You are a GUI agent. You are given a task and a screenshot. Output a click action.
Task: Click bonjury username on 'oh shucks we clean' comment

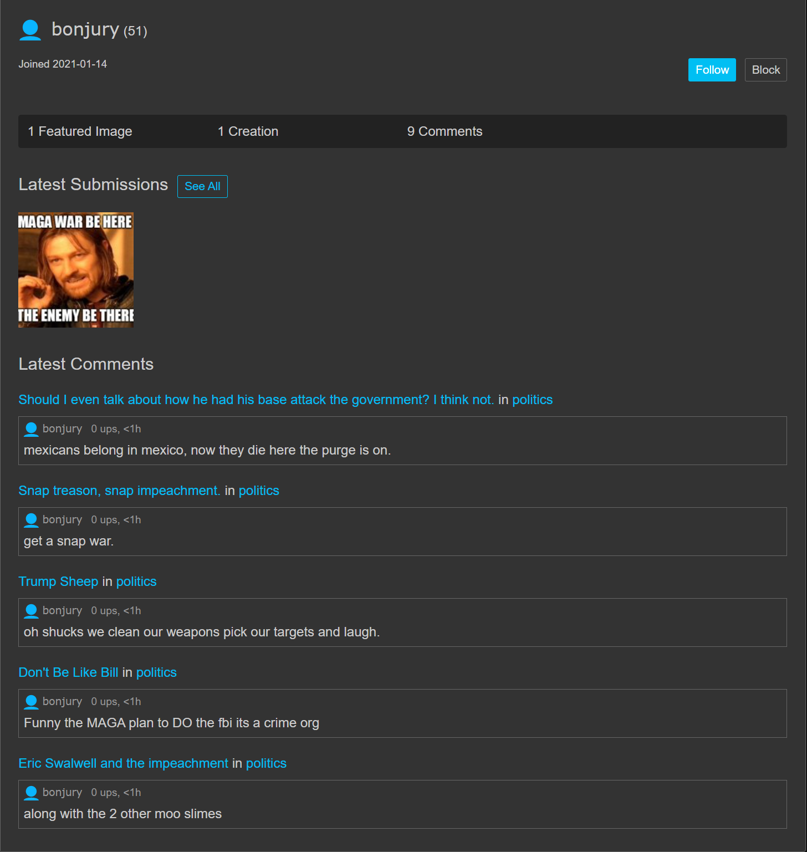click(62, 611)
